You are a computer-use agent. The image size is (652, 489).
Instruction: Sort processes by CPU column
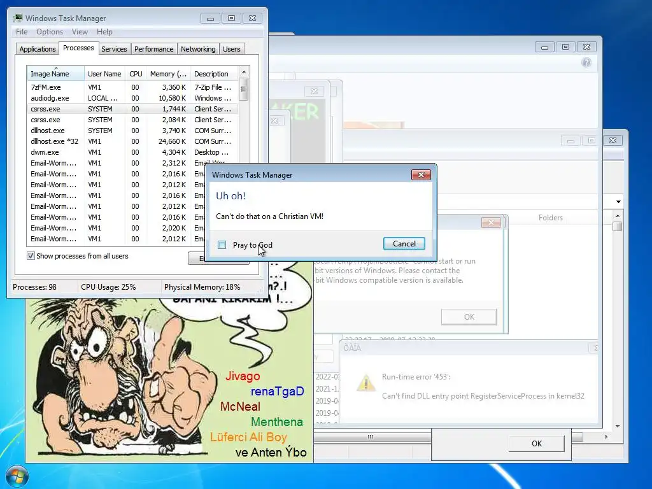point(136,74)
